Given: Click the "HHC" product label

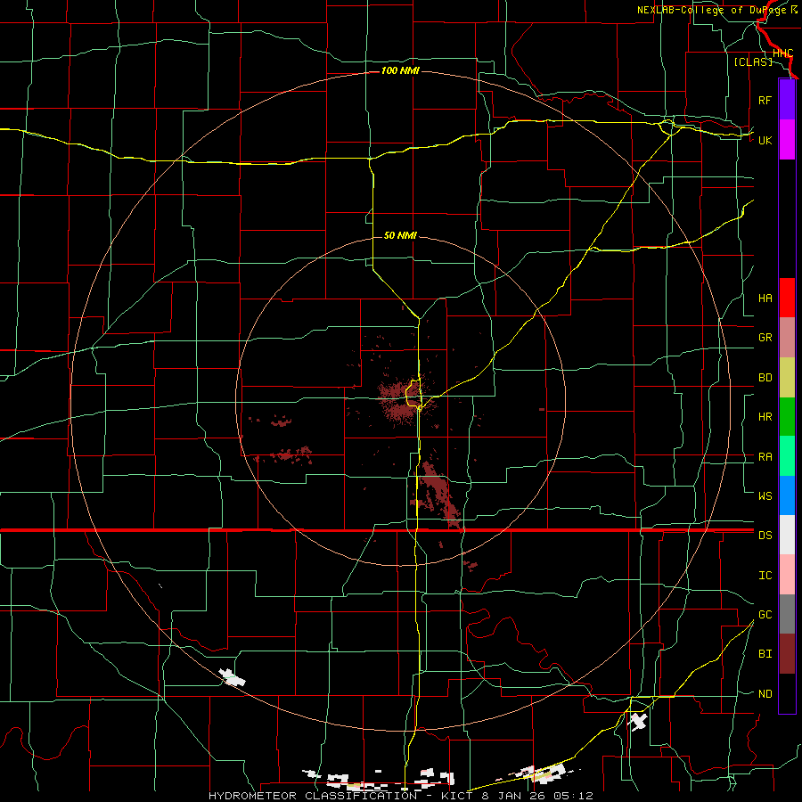Looking at the screenshot, I should (783, 53).
